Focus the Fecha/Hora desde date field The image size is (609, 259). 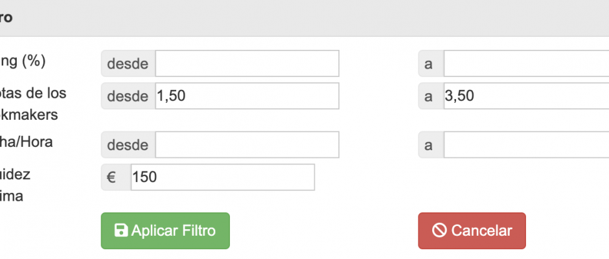[247, 145]
